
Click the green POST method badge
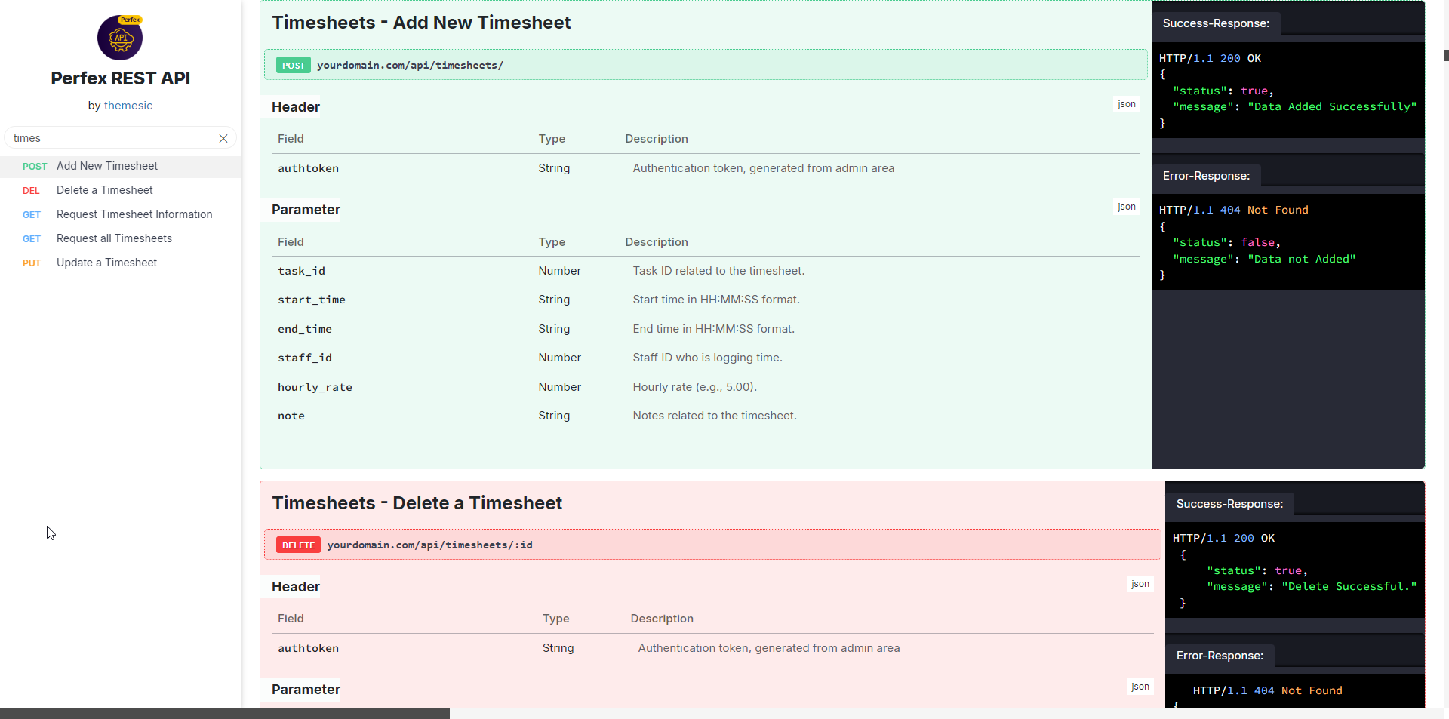[x=293, y=66]
